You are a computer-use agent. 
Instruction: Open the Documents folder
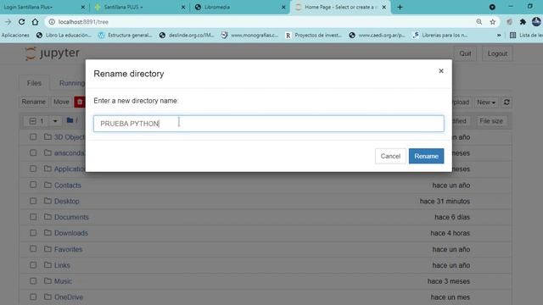coord(71,217)
